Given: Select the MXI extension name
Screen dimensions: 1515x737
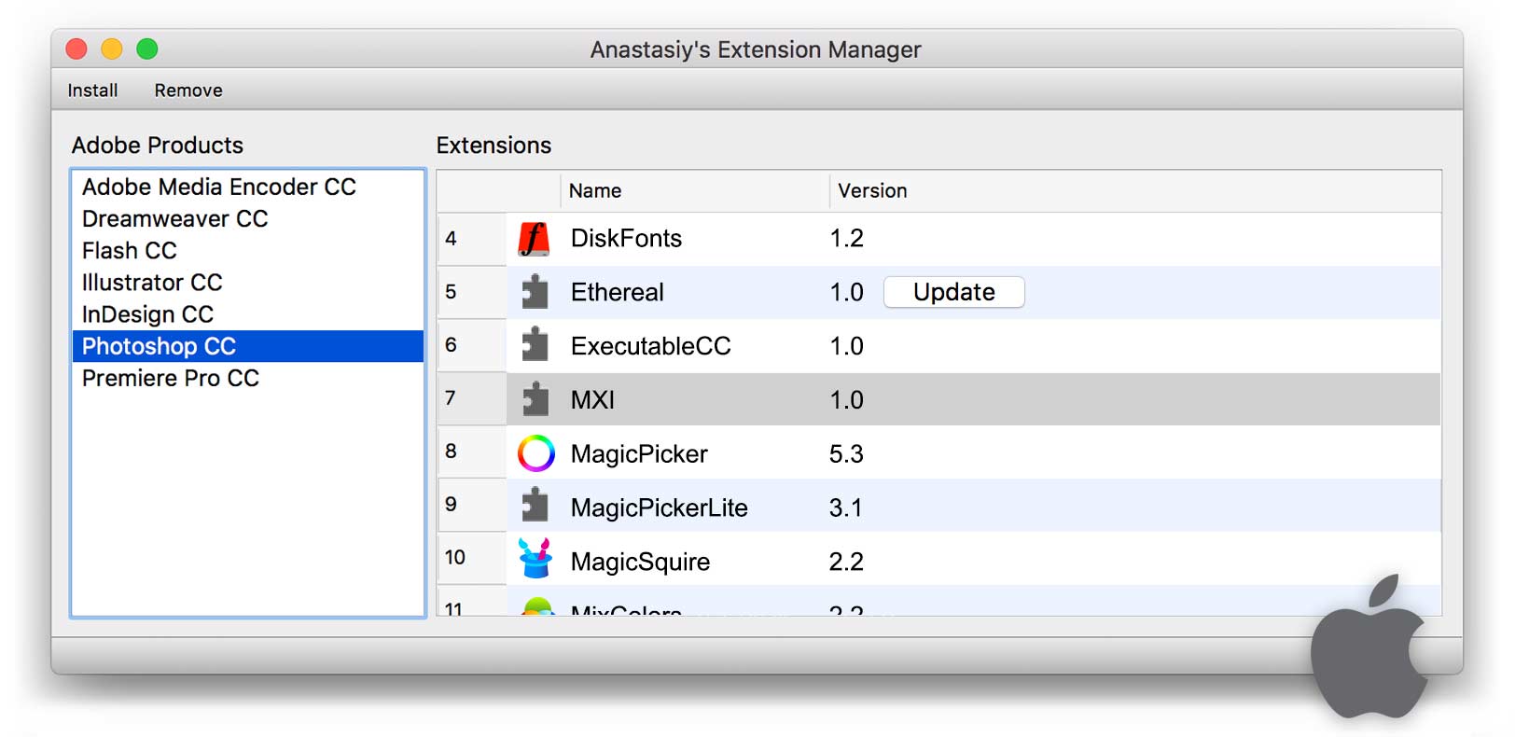Looking at the screenshot, I should point(592,400).
